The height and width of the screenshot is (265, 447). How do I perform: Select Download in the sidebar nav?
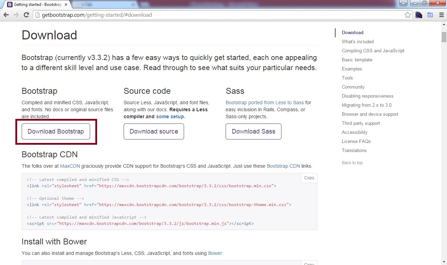(353, 32)
